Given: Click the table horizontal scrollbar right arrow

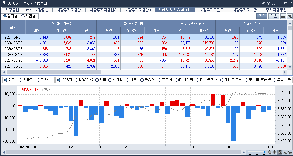Looking at the screenshot, I should (285, 72).
